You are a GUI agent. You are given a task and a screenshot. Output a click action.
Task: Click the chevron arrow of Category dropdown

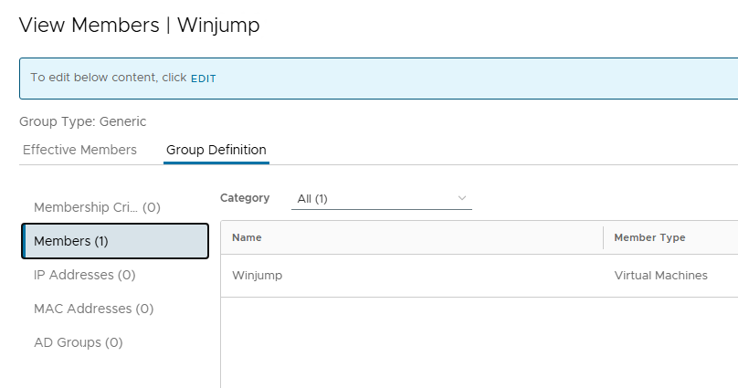pos(461,198)
